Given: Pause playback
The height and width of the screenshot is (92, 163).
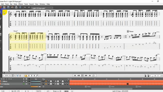Looking at the screenshot, I should (82, 76).
